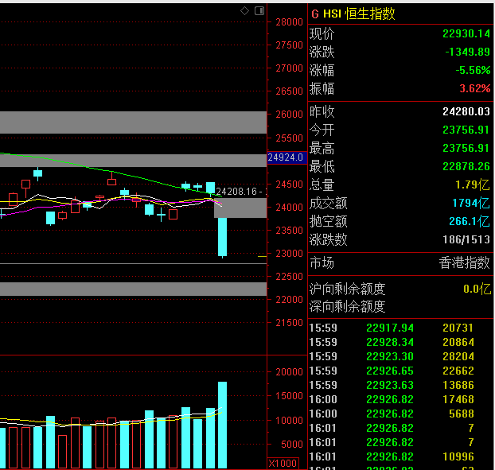
Task: Select the 24924.0 price marker on axis
Action: click(x=287, y=157)
